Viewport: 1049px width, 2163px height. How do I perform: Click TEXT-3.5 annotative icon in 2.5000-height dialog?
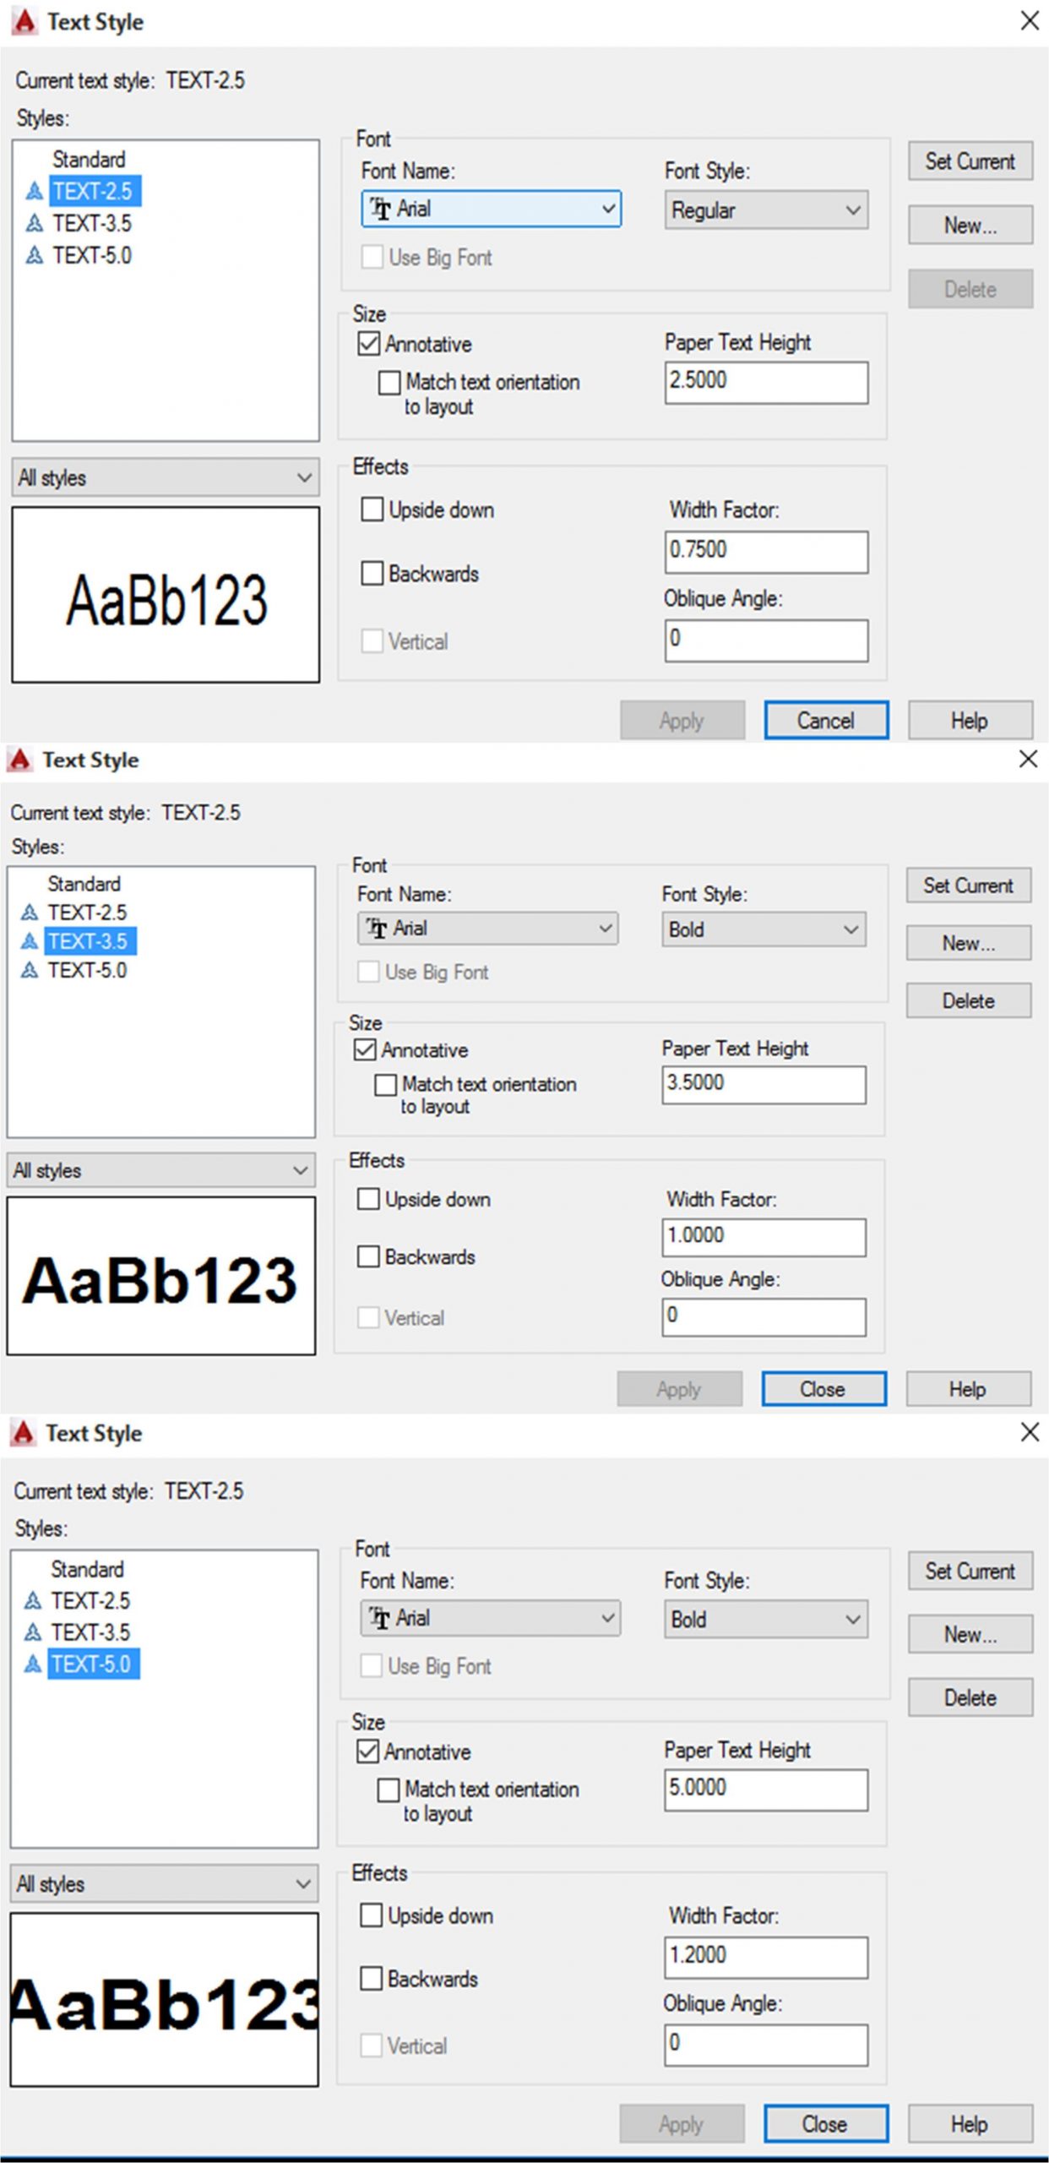tap(34, 223)
